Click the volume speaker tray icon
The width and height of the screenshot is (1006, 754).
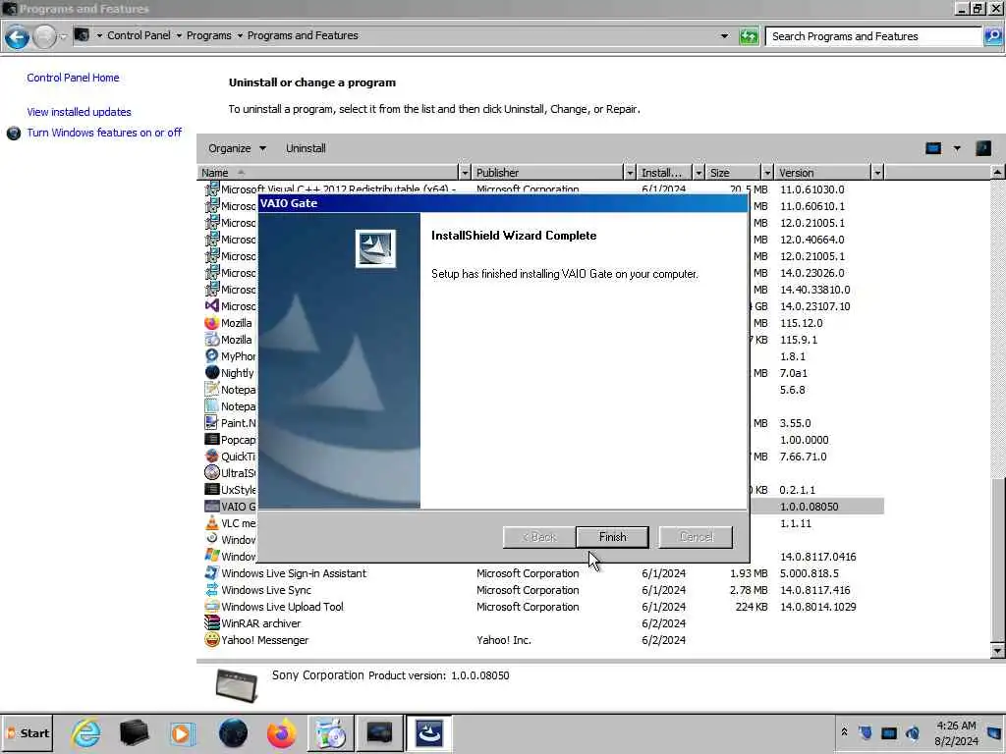coord(913,732)
